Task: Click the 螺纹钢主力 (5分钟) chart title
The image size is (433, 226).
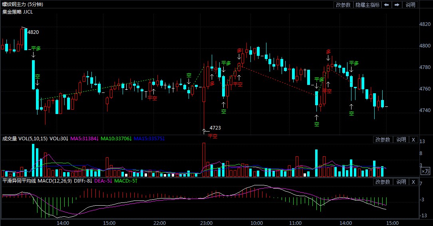Action: (x=22, y=4)
